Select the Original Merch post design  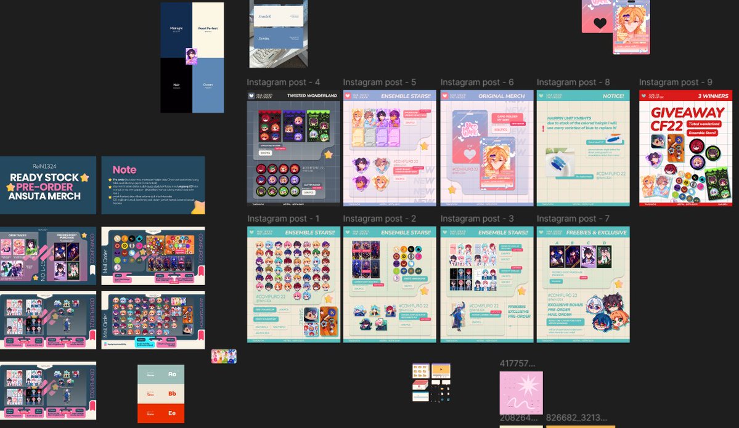487,148
